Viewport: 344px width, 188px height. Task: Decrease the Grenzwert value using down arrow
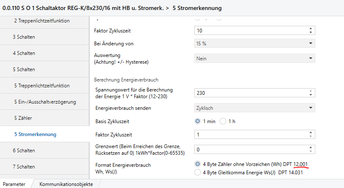[310, 151]
